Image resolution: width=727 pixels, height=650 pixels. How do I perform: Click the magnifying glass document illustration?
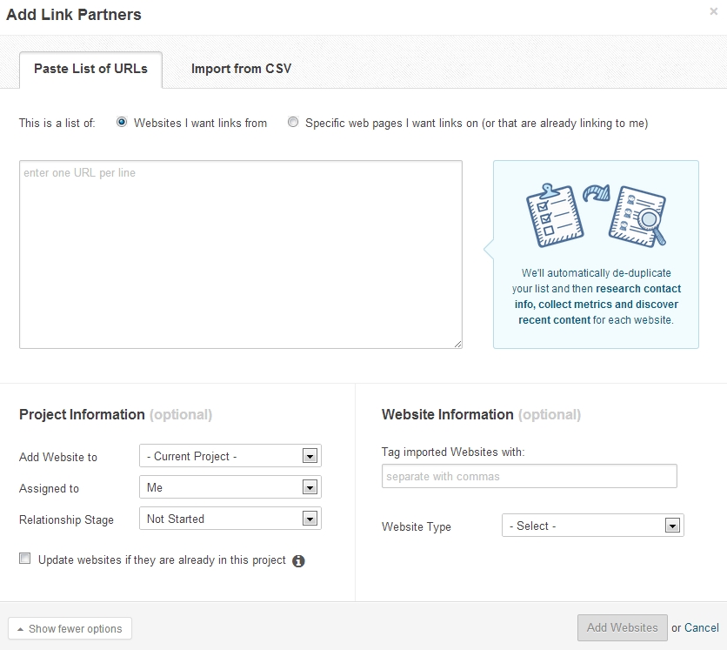pyautogui.click(x=637, y=216)
